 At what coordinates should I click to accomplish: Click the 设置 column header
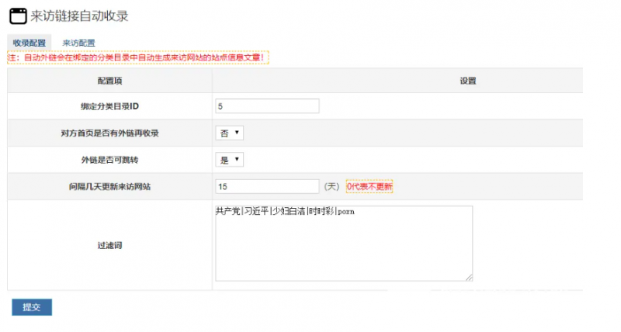click(x=467, y=81)
